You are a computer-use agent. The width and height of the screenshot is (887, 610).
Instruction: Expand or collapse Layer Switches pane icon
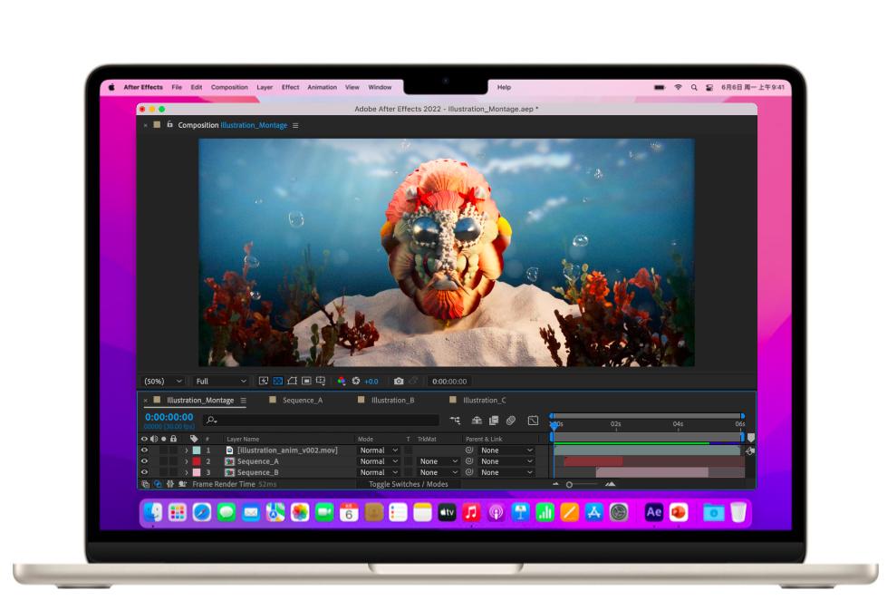point(145,484)
